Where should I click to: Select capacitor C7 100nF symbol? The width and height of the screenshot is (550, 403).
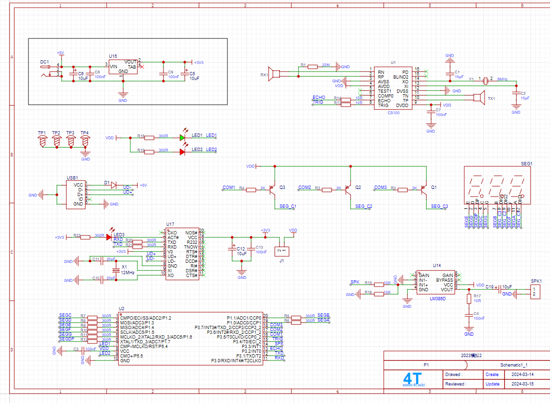pos(431,112)
